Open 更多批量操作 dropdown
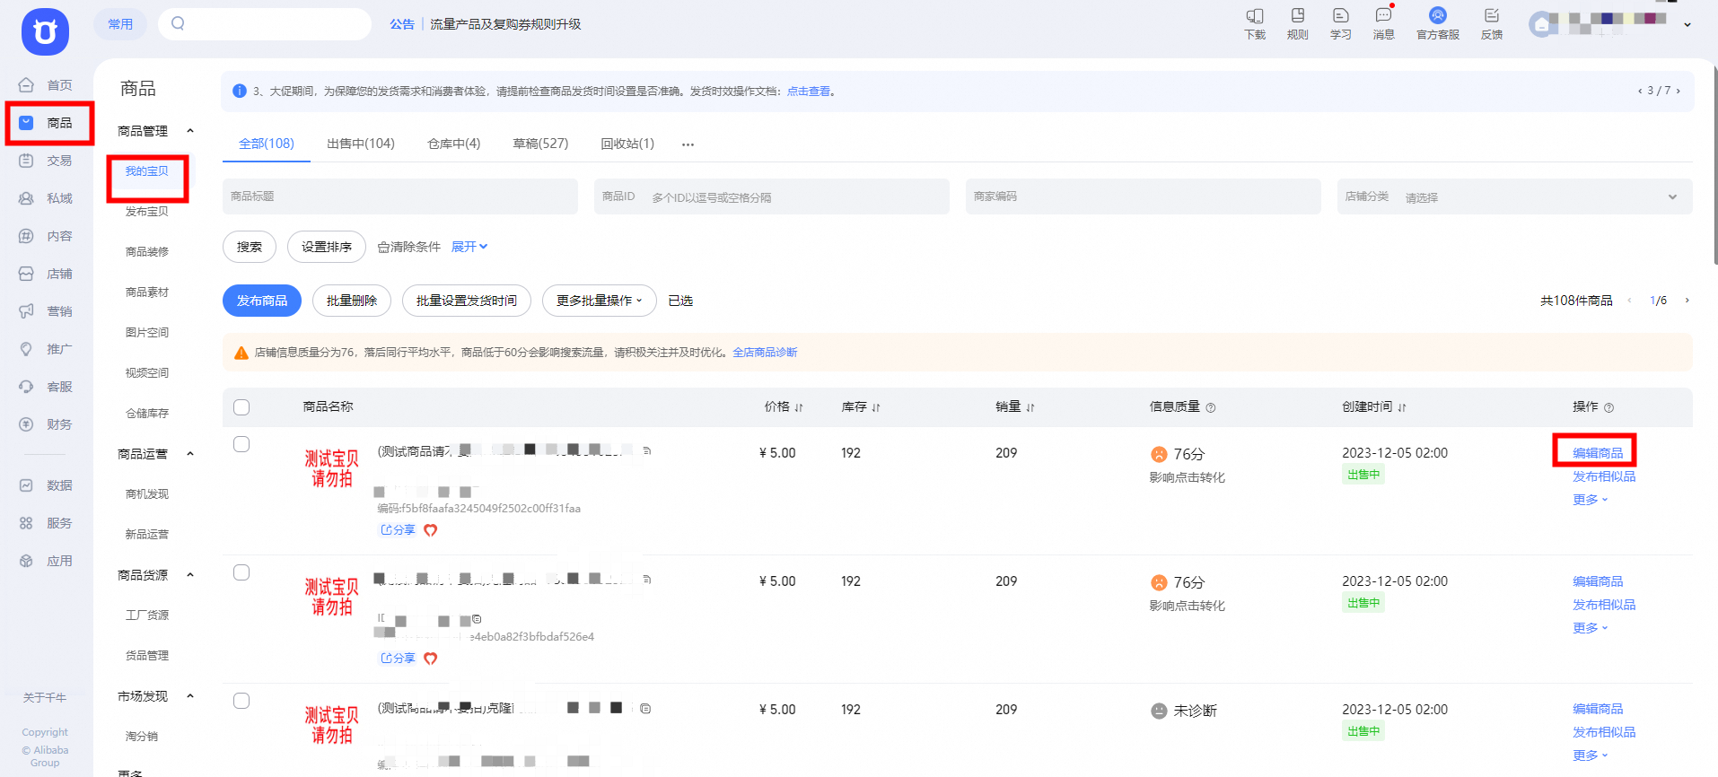 (x=600, y=301)
